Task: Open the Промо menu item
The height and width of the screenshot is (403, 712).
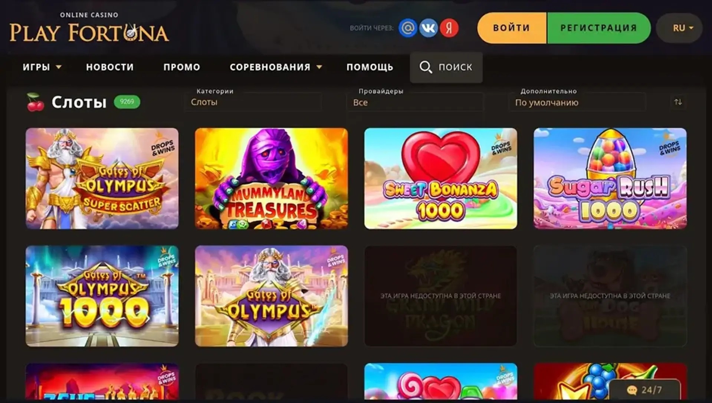Action: click(x=182, y=67)
